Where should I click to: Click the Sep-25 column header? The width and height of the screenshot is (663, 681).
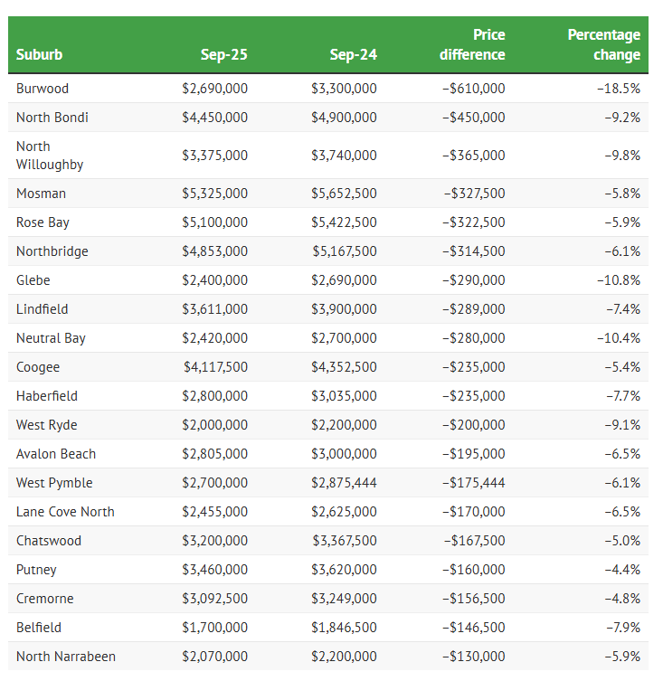pos(223,55)
